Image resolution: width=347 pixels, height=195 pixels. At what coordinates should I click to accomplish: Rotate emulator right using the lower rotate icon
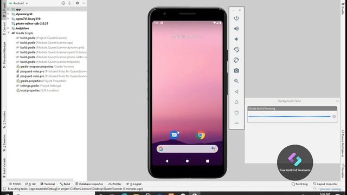pyautogui.click(x=236, y=60)
